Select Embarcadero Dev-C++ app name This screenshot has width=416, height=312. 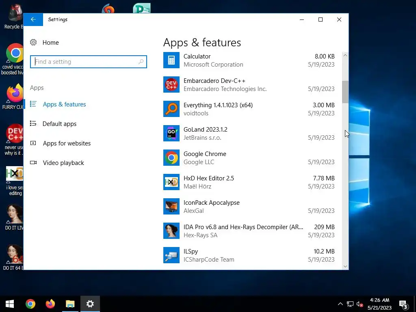(x=214, y=81)
